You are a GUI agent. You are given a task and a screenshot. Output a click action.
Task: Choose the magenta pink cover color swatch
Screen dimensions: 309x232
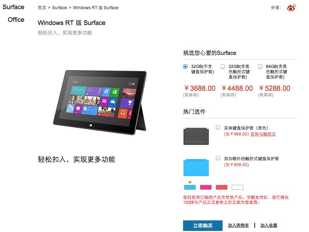point(206,187)
